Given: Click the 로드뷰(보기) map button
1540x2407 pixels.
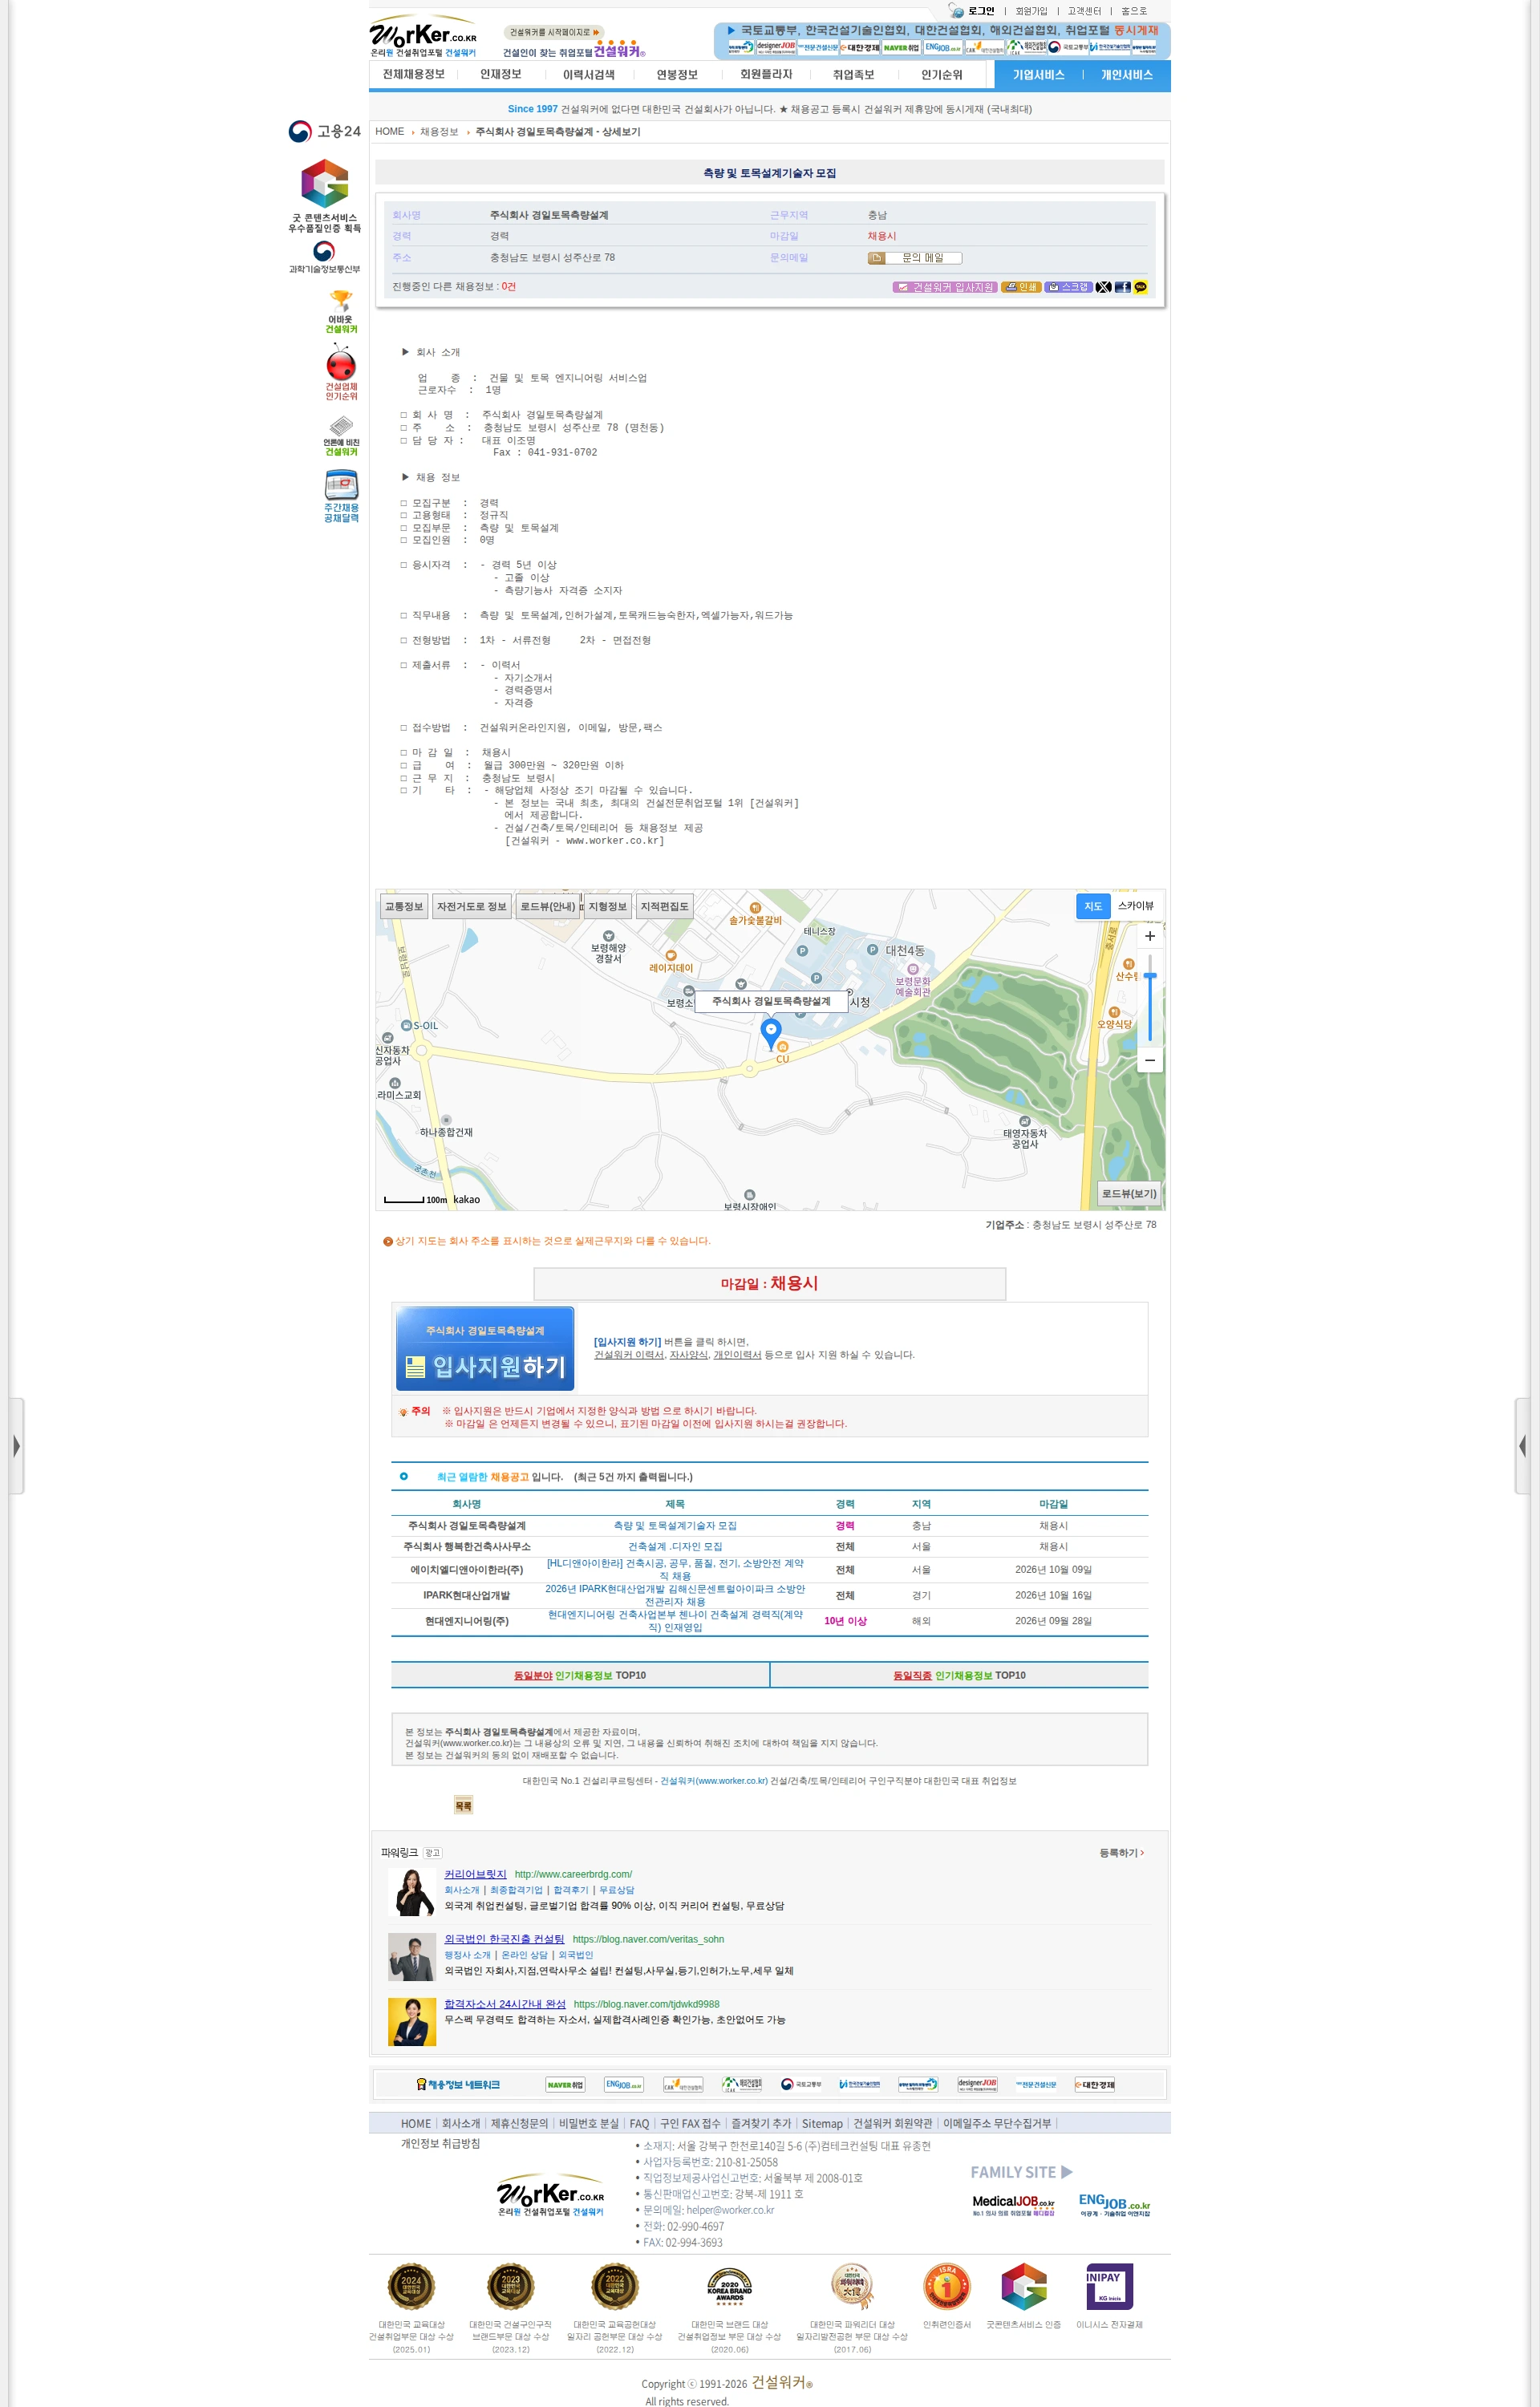Looking at the screenshot, I should pos(1129,1193).
